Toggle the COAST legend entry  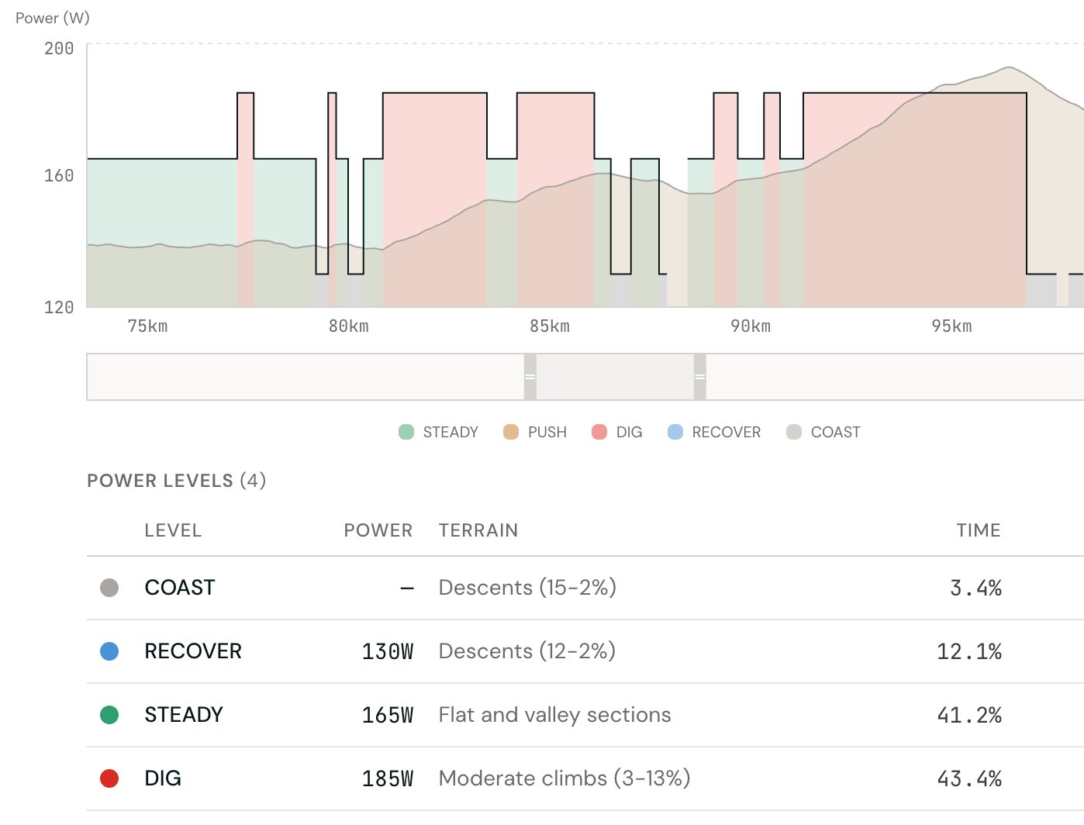(x=823, y=432)
